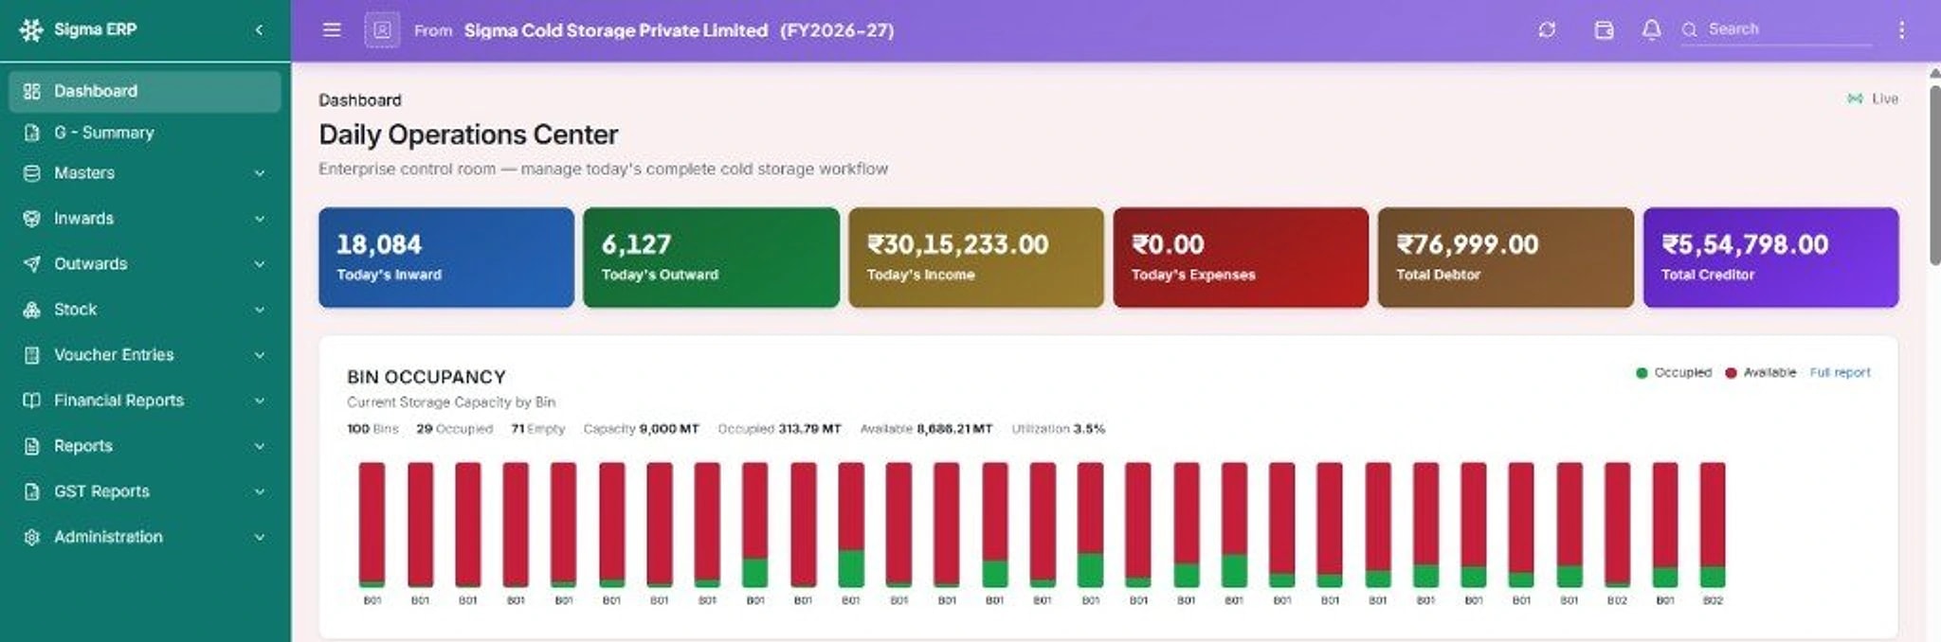Open the Today's Inward card
The width and height of the screenshot is (1941, 642).
(x=446, y=258)
